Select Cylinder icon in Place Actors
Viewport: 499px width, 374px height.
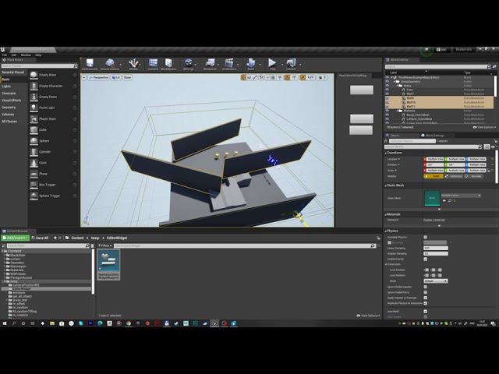click(34, 152)
